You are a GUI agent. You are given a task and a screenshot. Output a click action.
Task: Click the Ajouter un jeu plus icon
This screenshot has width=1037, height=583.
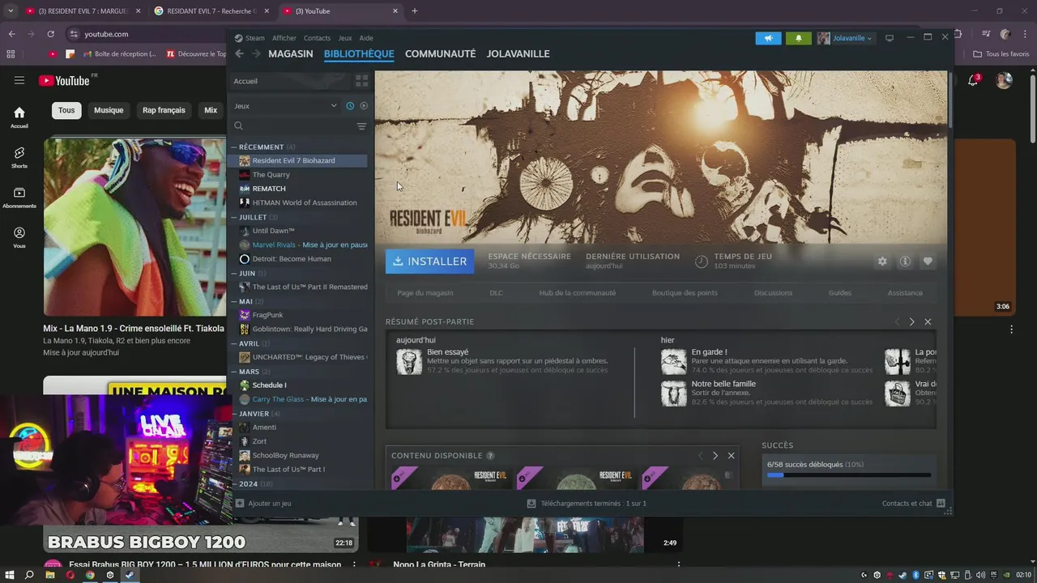coord(240,503)
